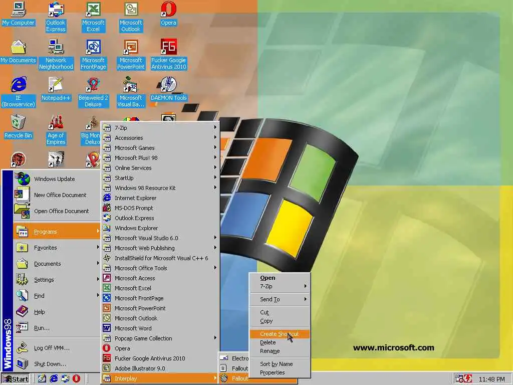Launch Adobe Illustrator 9.0 from Programs
513x385 pixels.
[160, 368]
